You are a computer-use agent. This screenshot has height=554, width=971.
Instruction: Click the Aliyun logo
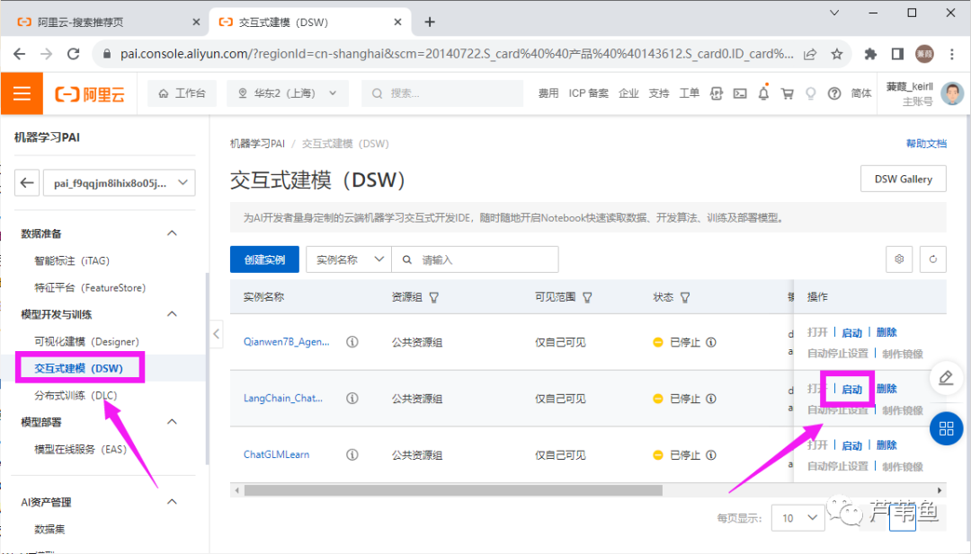(91, 94)
